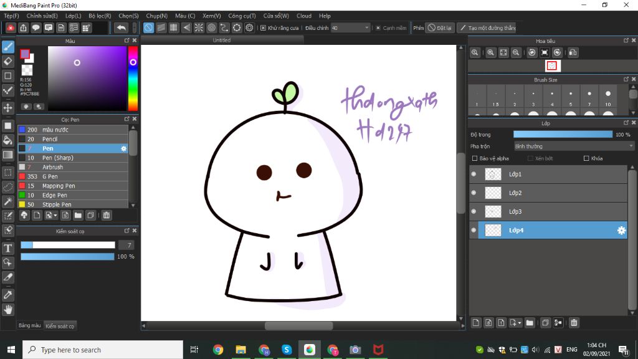
Task: Open settings gear for layer Lớp4
Action: pyautogui.click(x=621, y=231)
